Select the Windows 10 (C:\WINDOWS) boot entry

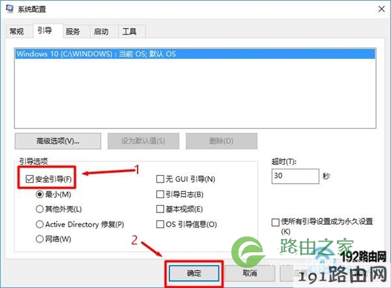195,54
